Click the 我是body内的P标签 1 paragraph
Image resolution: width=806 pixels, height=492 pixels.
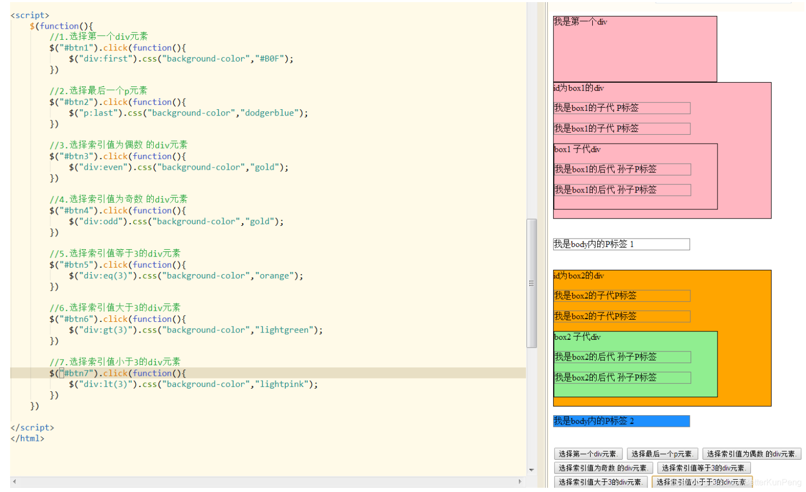[621, 244]
